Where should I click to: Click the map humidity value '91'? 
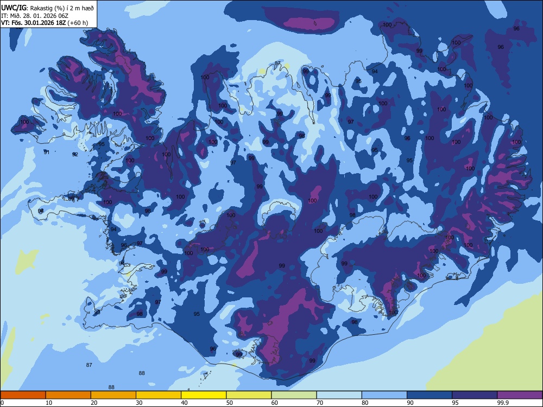pos(47,152)
